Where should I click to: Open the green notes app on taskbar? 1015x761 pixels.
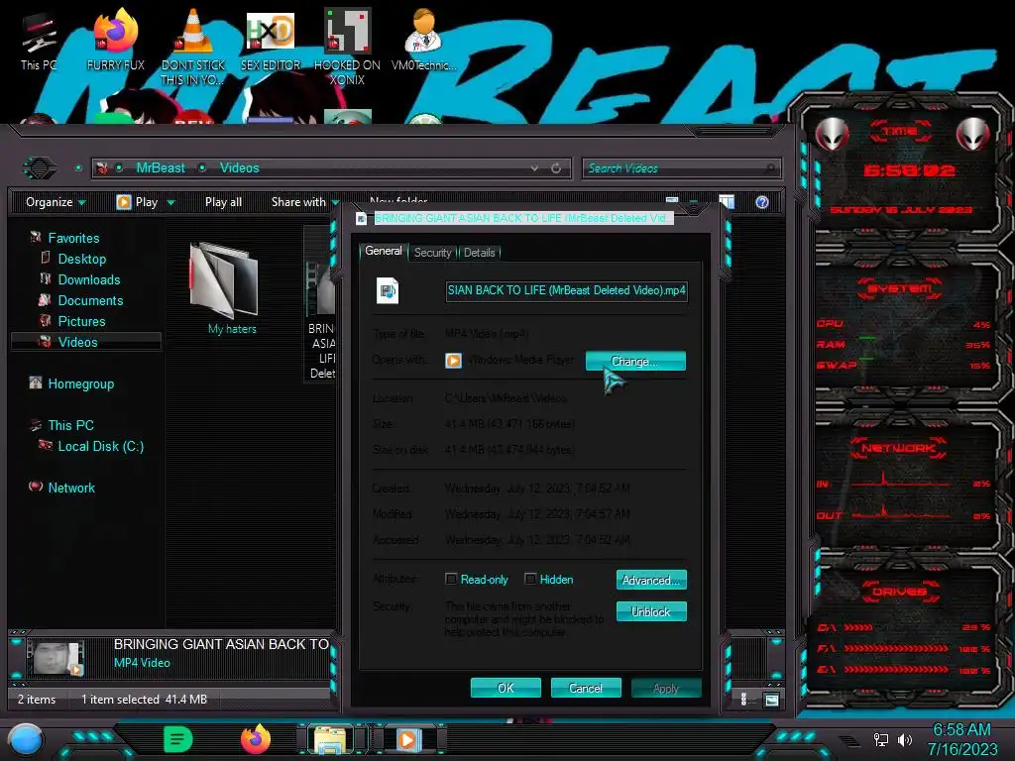178,739
